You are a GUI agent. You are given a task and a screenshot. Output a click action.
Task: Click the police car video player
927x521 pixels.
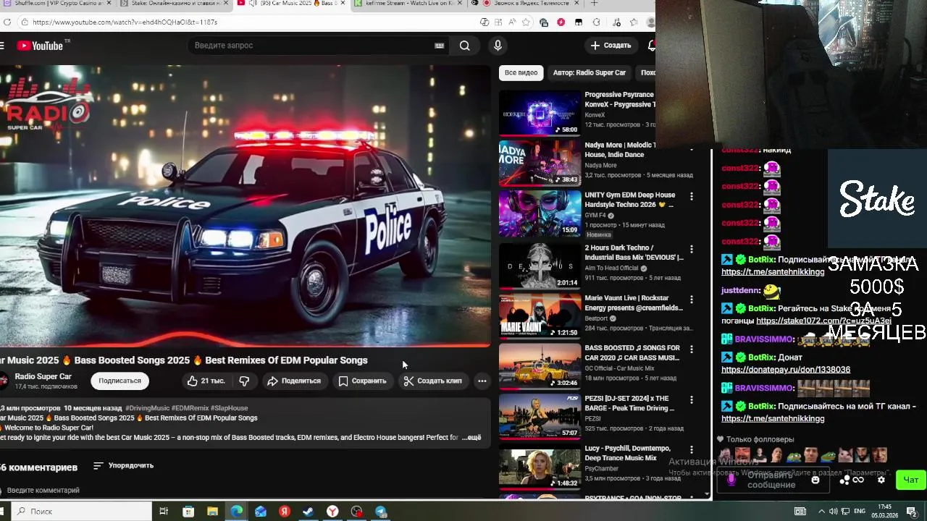pyautogui.click(x=245, y=206)
